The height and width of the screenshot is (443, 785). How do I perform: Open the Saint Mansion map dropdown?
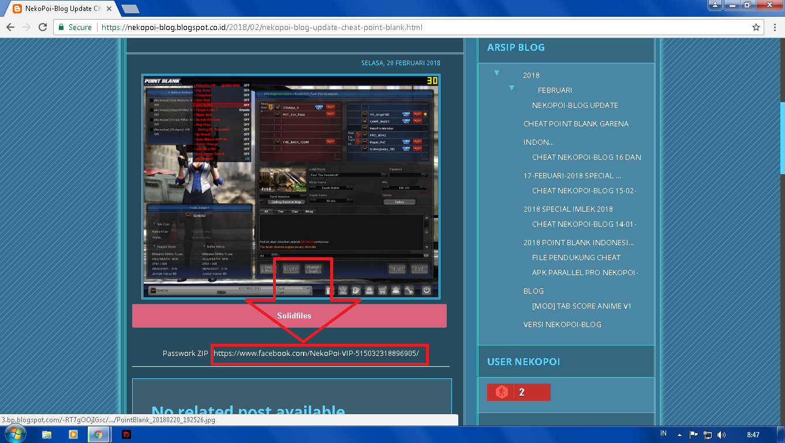point(302,197)
